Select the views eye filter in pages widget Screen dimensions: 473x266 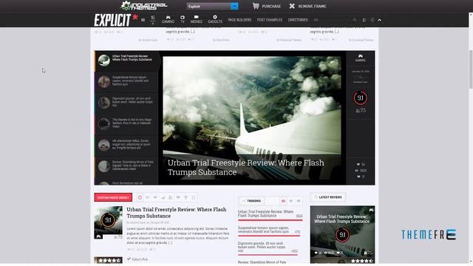pyautogui.click(x=148, y=197)
